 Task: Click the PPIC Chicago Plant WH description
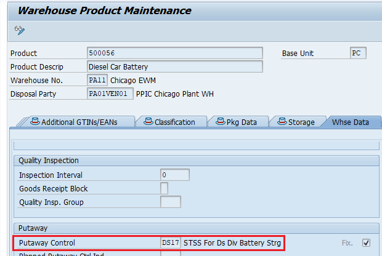(x=174, y=94)
